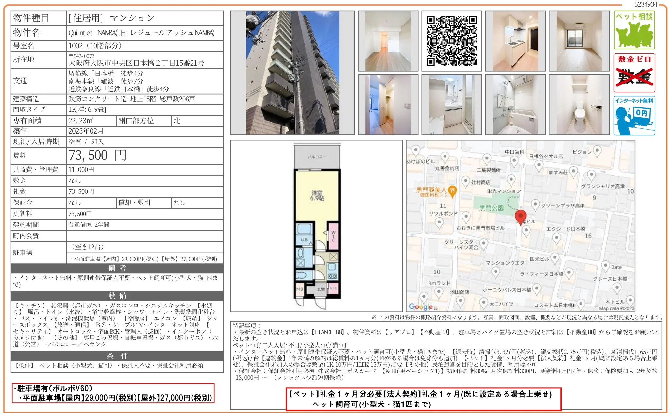Click the 73,500円 rent amount
This screenshot has width=672, height=413.
tap(97, 156)
